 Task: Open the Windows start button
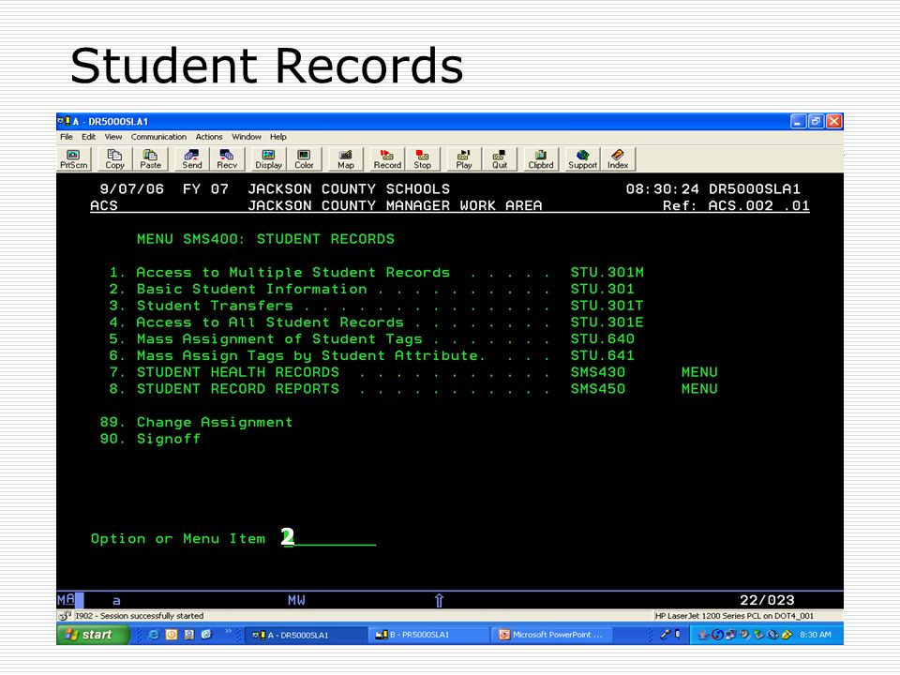93,635
